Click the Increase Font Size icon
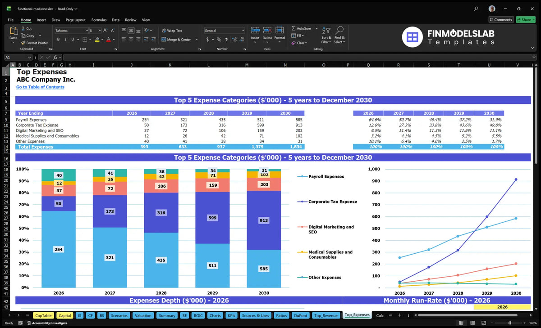Screen dimensions: 541x328 tap(105, 31)
